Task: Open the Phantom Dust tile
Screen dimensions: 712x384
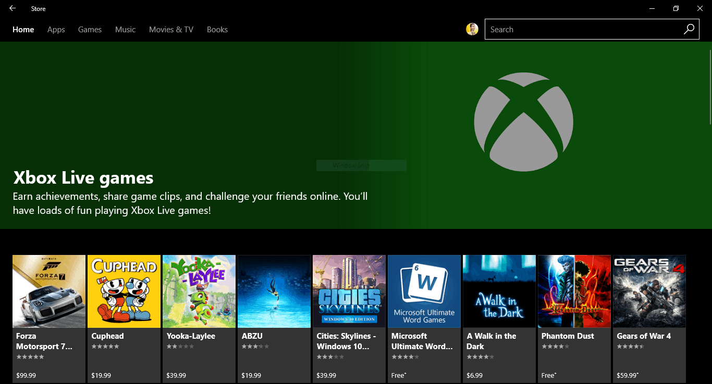Action: coord(574,291)
